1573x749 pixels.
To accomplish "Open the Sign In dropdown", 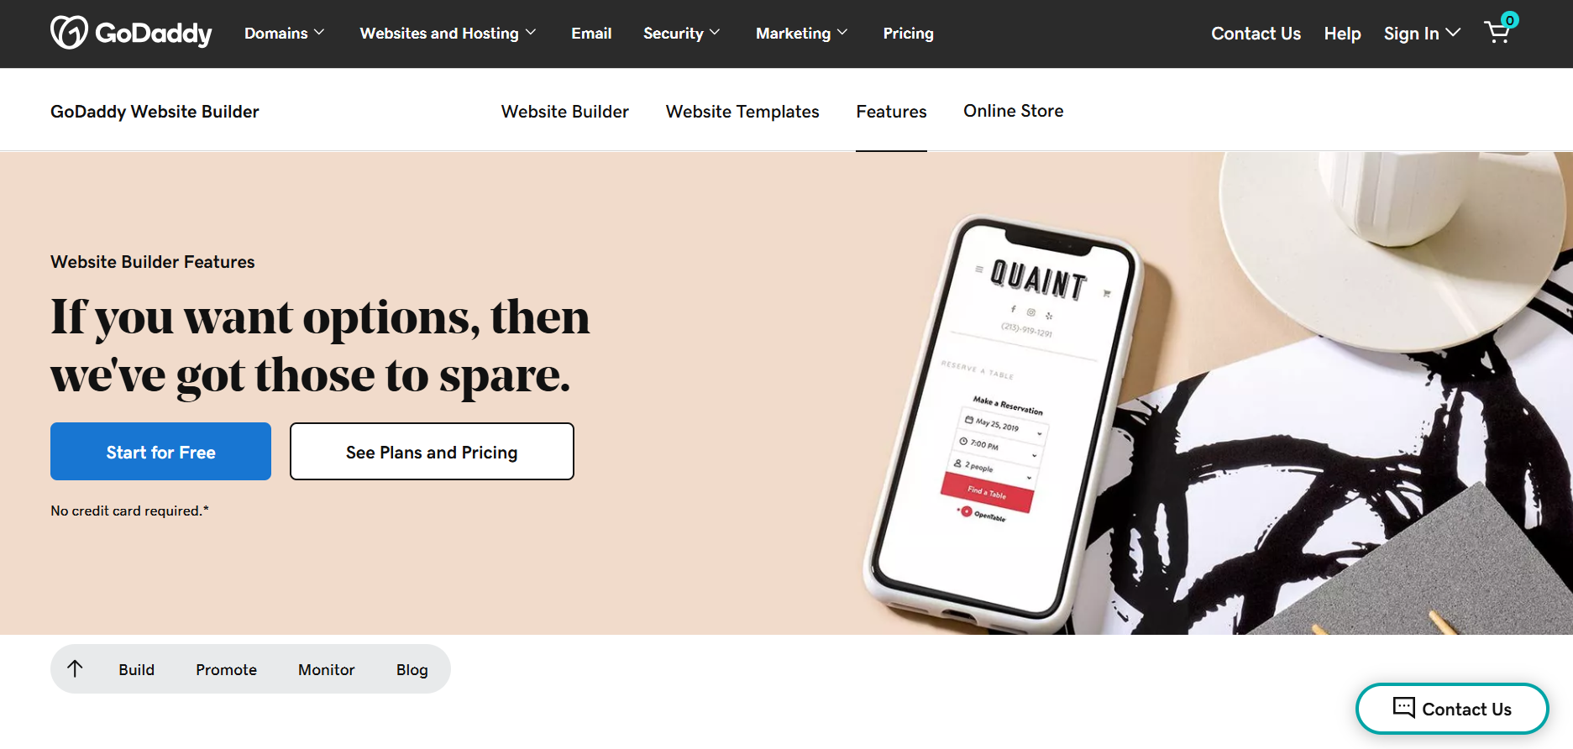I will [1422, 34].
